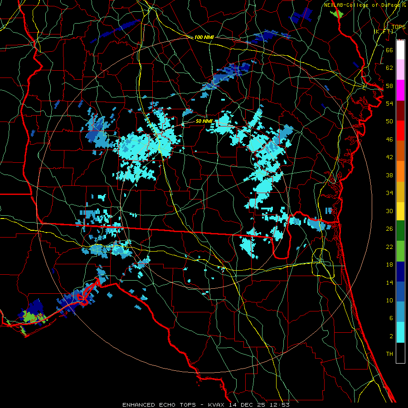Click the legend value 2

(391, 336)
